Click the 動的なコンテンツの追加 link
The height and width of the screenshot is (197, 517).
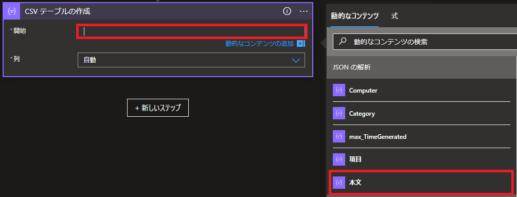click(259, 44)
